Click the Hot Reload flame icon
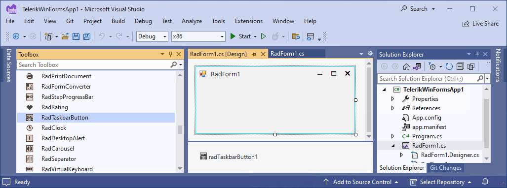The width and height of the screenshot is (507, 188). (275, 36)
